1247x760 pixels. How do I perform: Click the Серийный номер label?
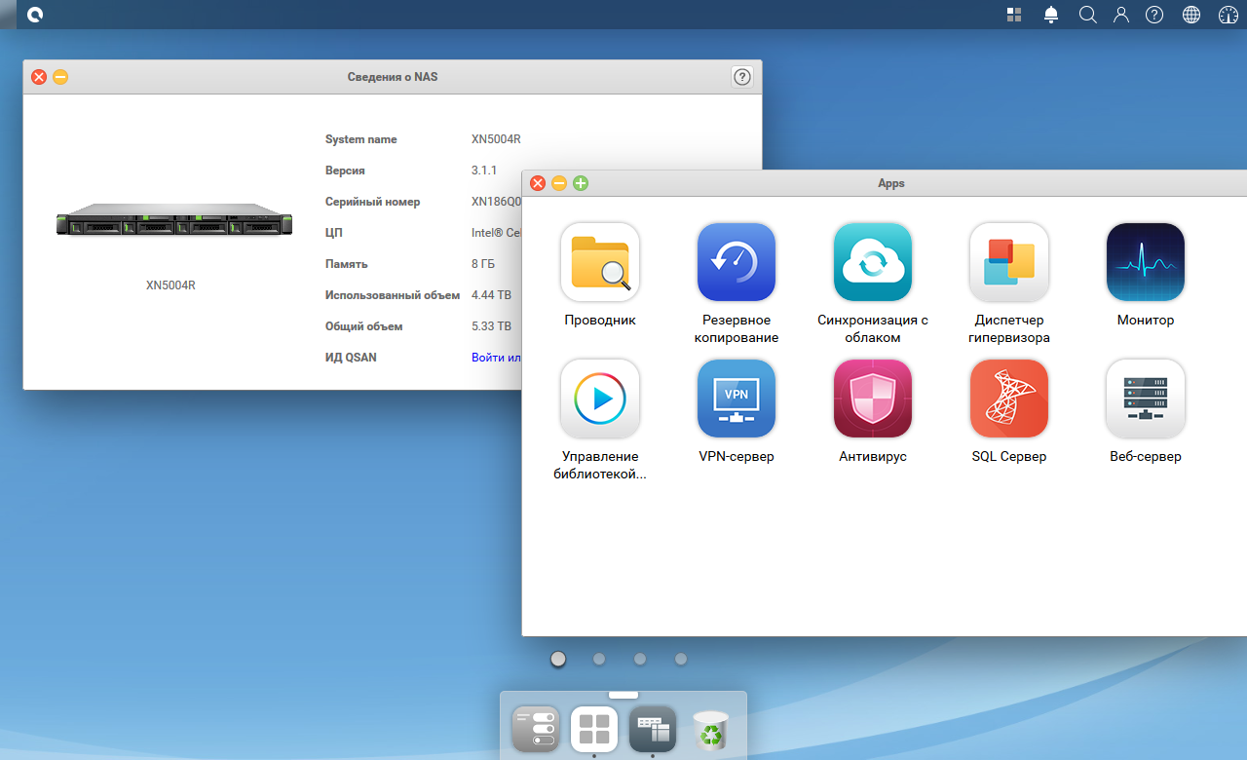(x=373, y=202)
